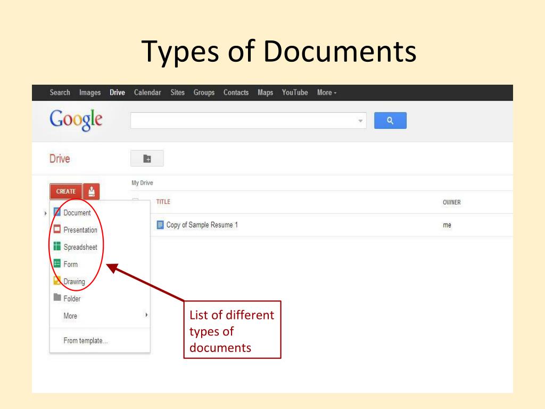545x409 pixels.
Task: Open Contacts in the top navigation bar
Action: pyautogui.click(x=236, y=93)
